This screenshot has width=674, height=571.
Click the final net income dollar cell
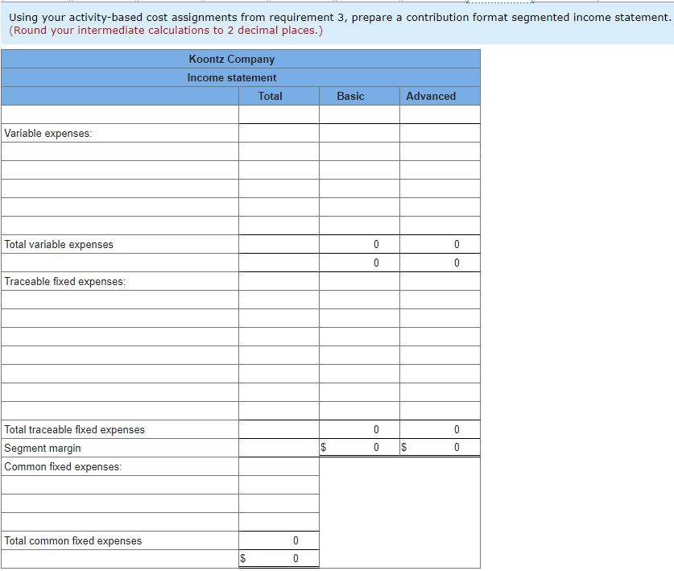click(278, 558)
